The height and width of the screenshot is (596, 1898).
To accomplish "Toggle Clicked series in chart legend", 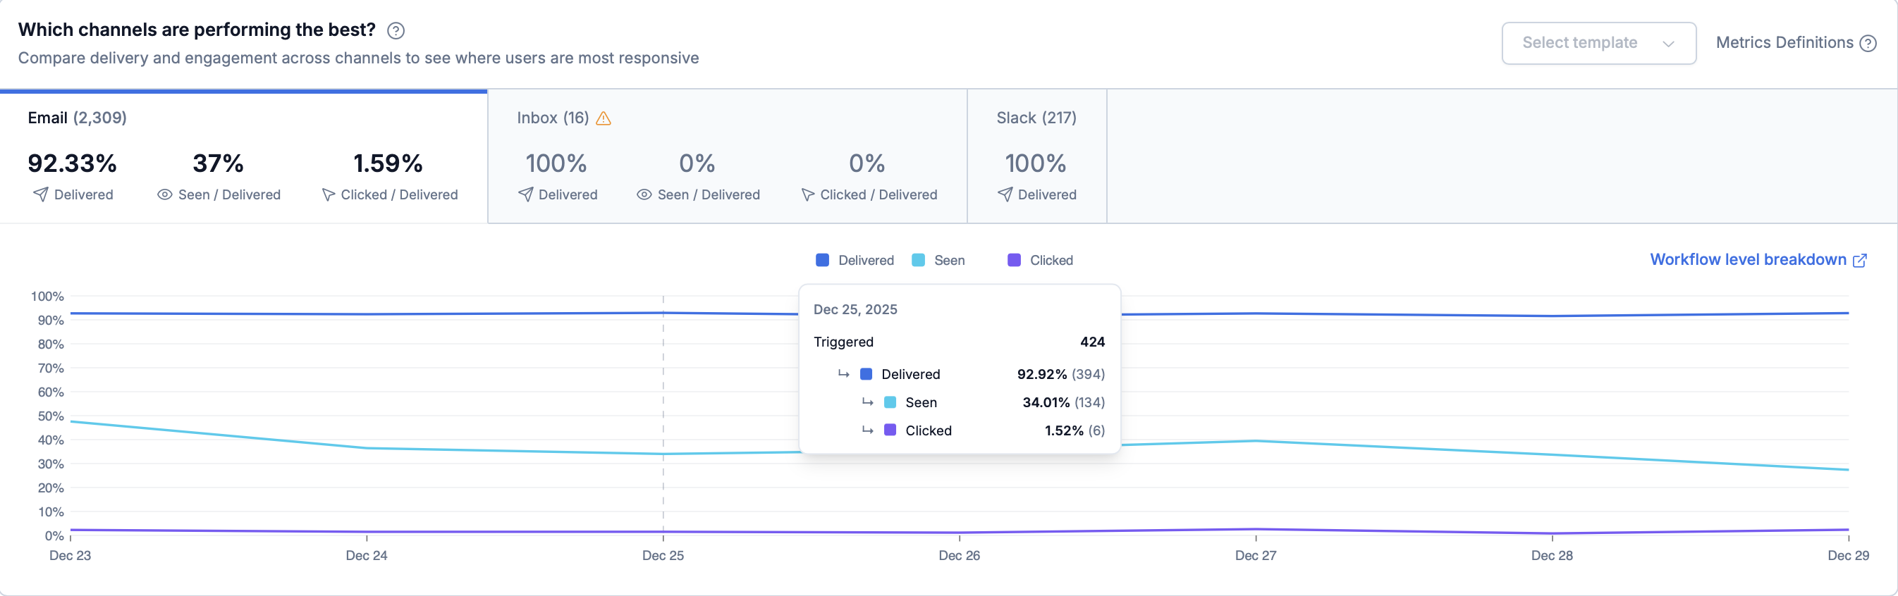I will [1040, 261].
